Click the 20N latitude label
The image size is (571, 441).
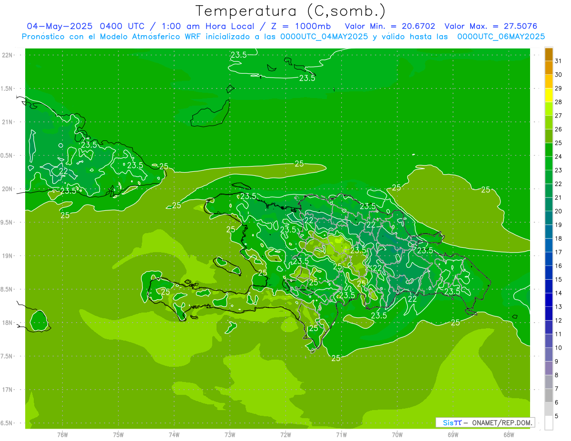click(x=8, y=189)
